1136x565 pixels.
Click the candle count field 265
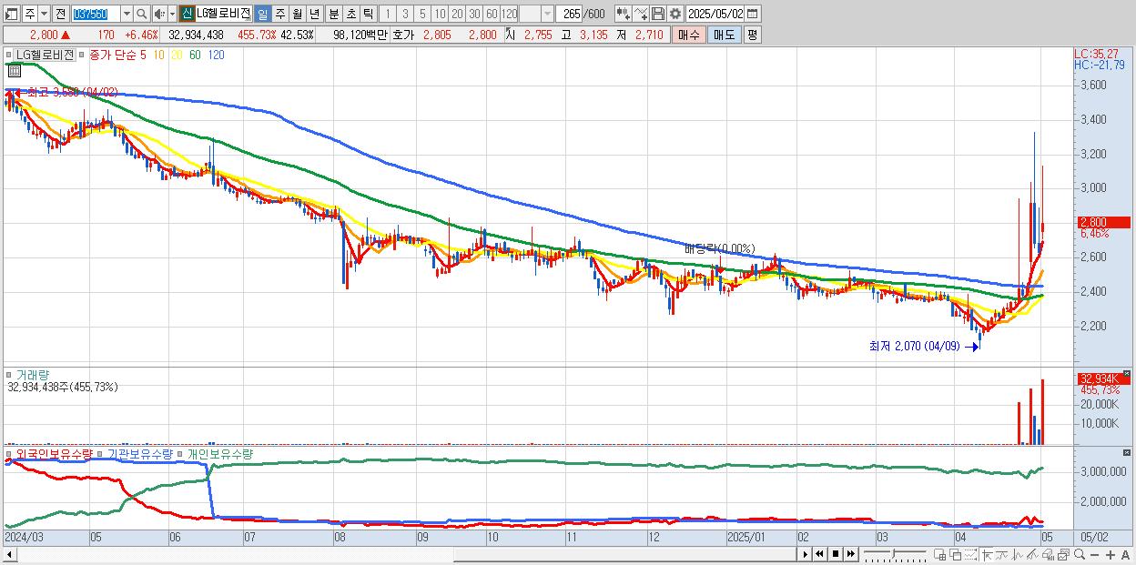click(570, 14)
